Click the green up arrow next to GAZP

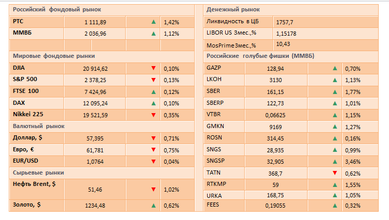[x=335, y=68]
